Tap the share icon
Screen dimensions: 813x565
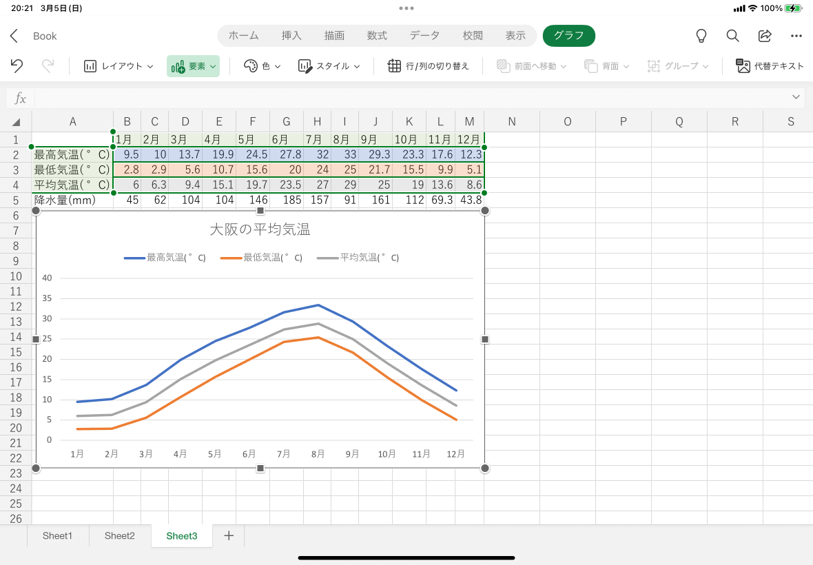pos(765,36)
